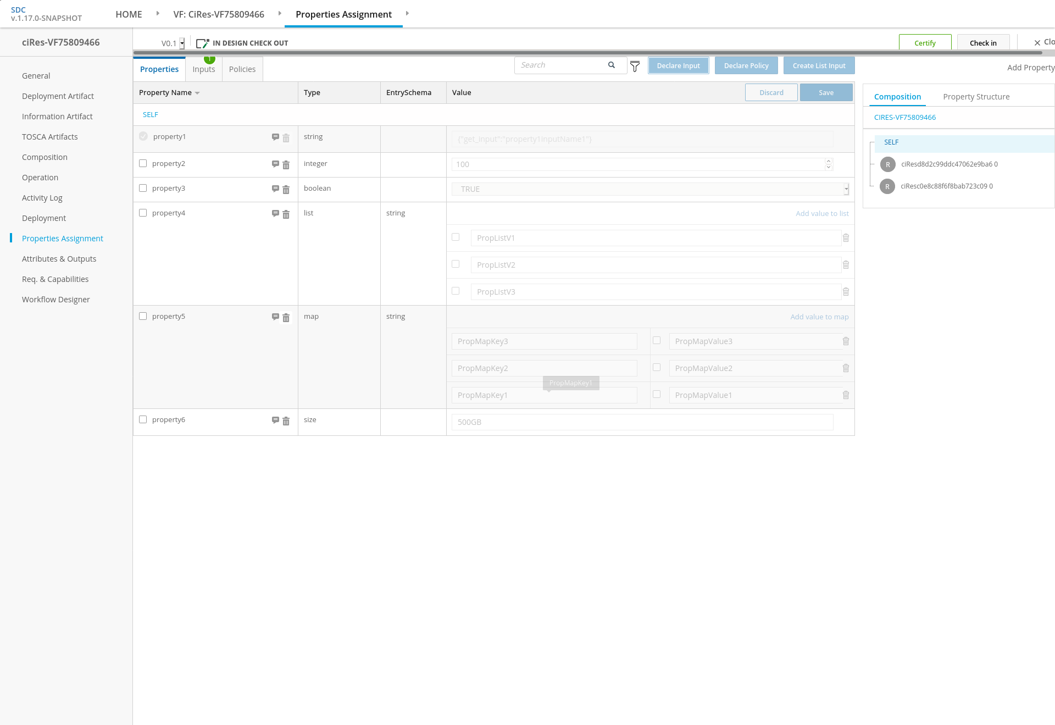This screenshot has height=725, width=1055.
Task: Delete property2 using trash icon
Action: [x=286, y=165]
